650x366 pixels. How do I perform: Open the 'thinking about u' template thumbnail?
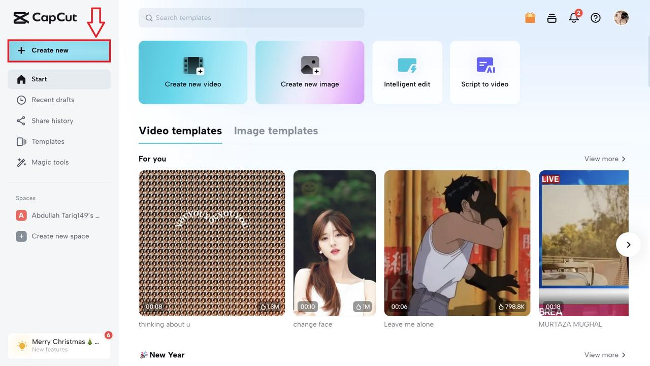coord(212,243)
